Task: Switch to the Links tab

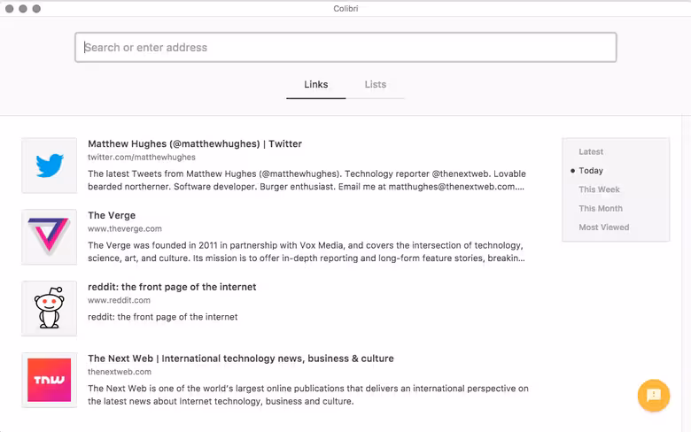Action: coord(316,85)
